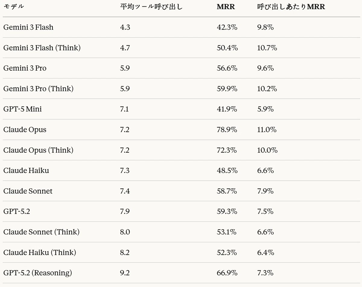Screen dimensions: 362x287
Task: Click the Claude Sonnet (Think) row label
Action: click(x=41, y=232)
